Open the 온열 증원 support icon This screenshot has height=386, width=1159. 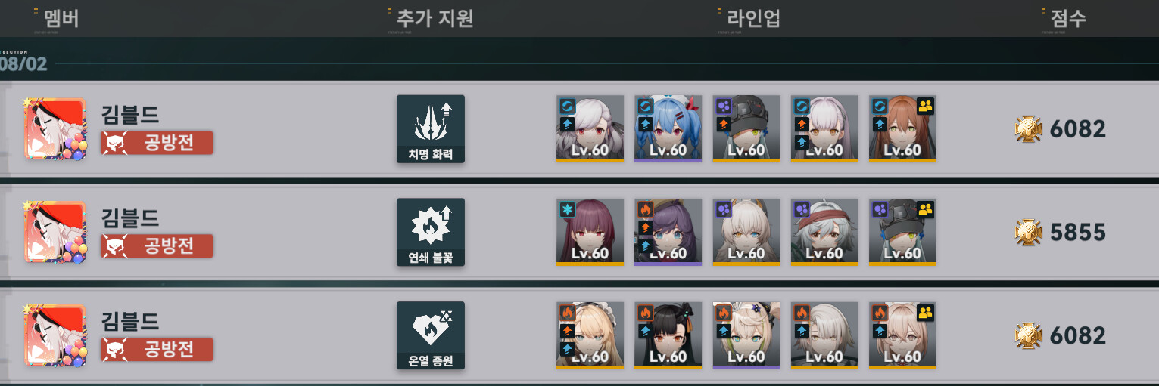coord(430,335)
